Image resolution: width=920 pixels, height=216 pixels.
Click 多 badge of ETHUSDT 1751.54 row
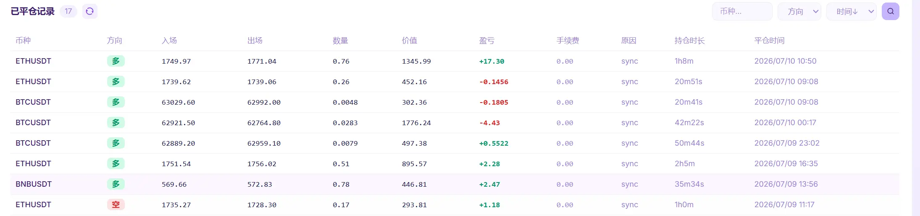(x=116, y=164)
